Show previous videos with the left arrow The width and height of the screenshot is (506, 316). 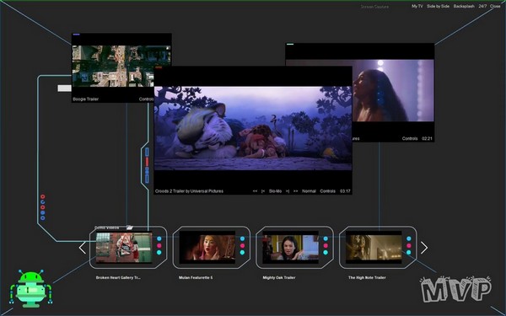coord(83,248)
